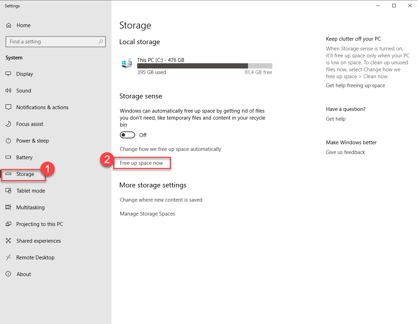The height and width of the screenshot is (324, 418).
Task: Click the Remote Desktop icon
Action: (x=9, y=258)
